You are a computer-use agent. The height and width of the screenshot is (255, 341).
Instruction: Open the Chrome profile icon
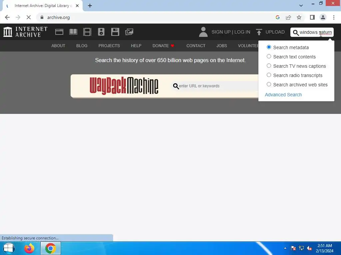pos(323,17)
